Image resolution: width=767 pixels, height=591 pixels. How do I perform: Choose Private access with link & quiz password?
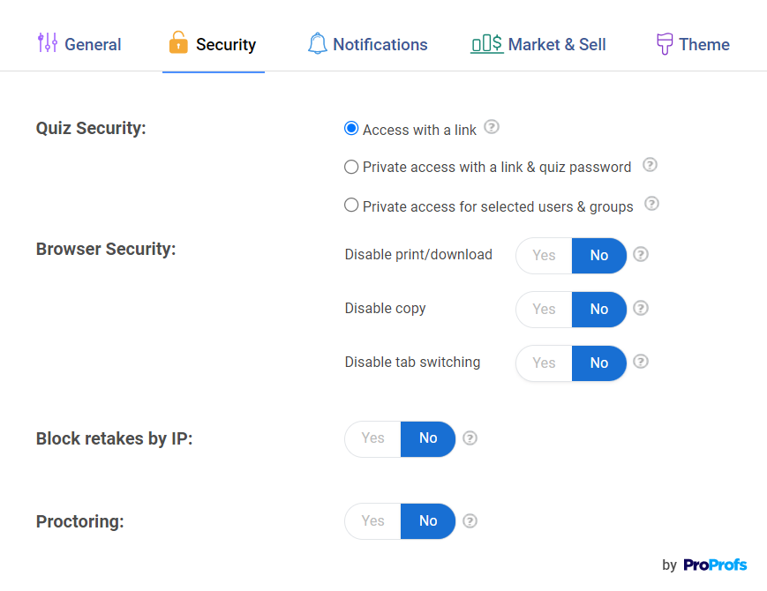coord(351,167)
